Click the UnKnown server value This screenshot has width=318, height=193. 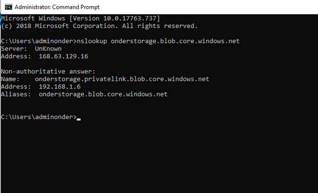tap(48, 49)
